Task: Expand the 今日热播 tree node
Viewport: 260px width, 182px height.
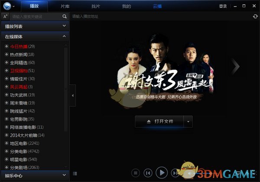Action: coord(6,46)
